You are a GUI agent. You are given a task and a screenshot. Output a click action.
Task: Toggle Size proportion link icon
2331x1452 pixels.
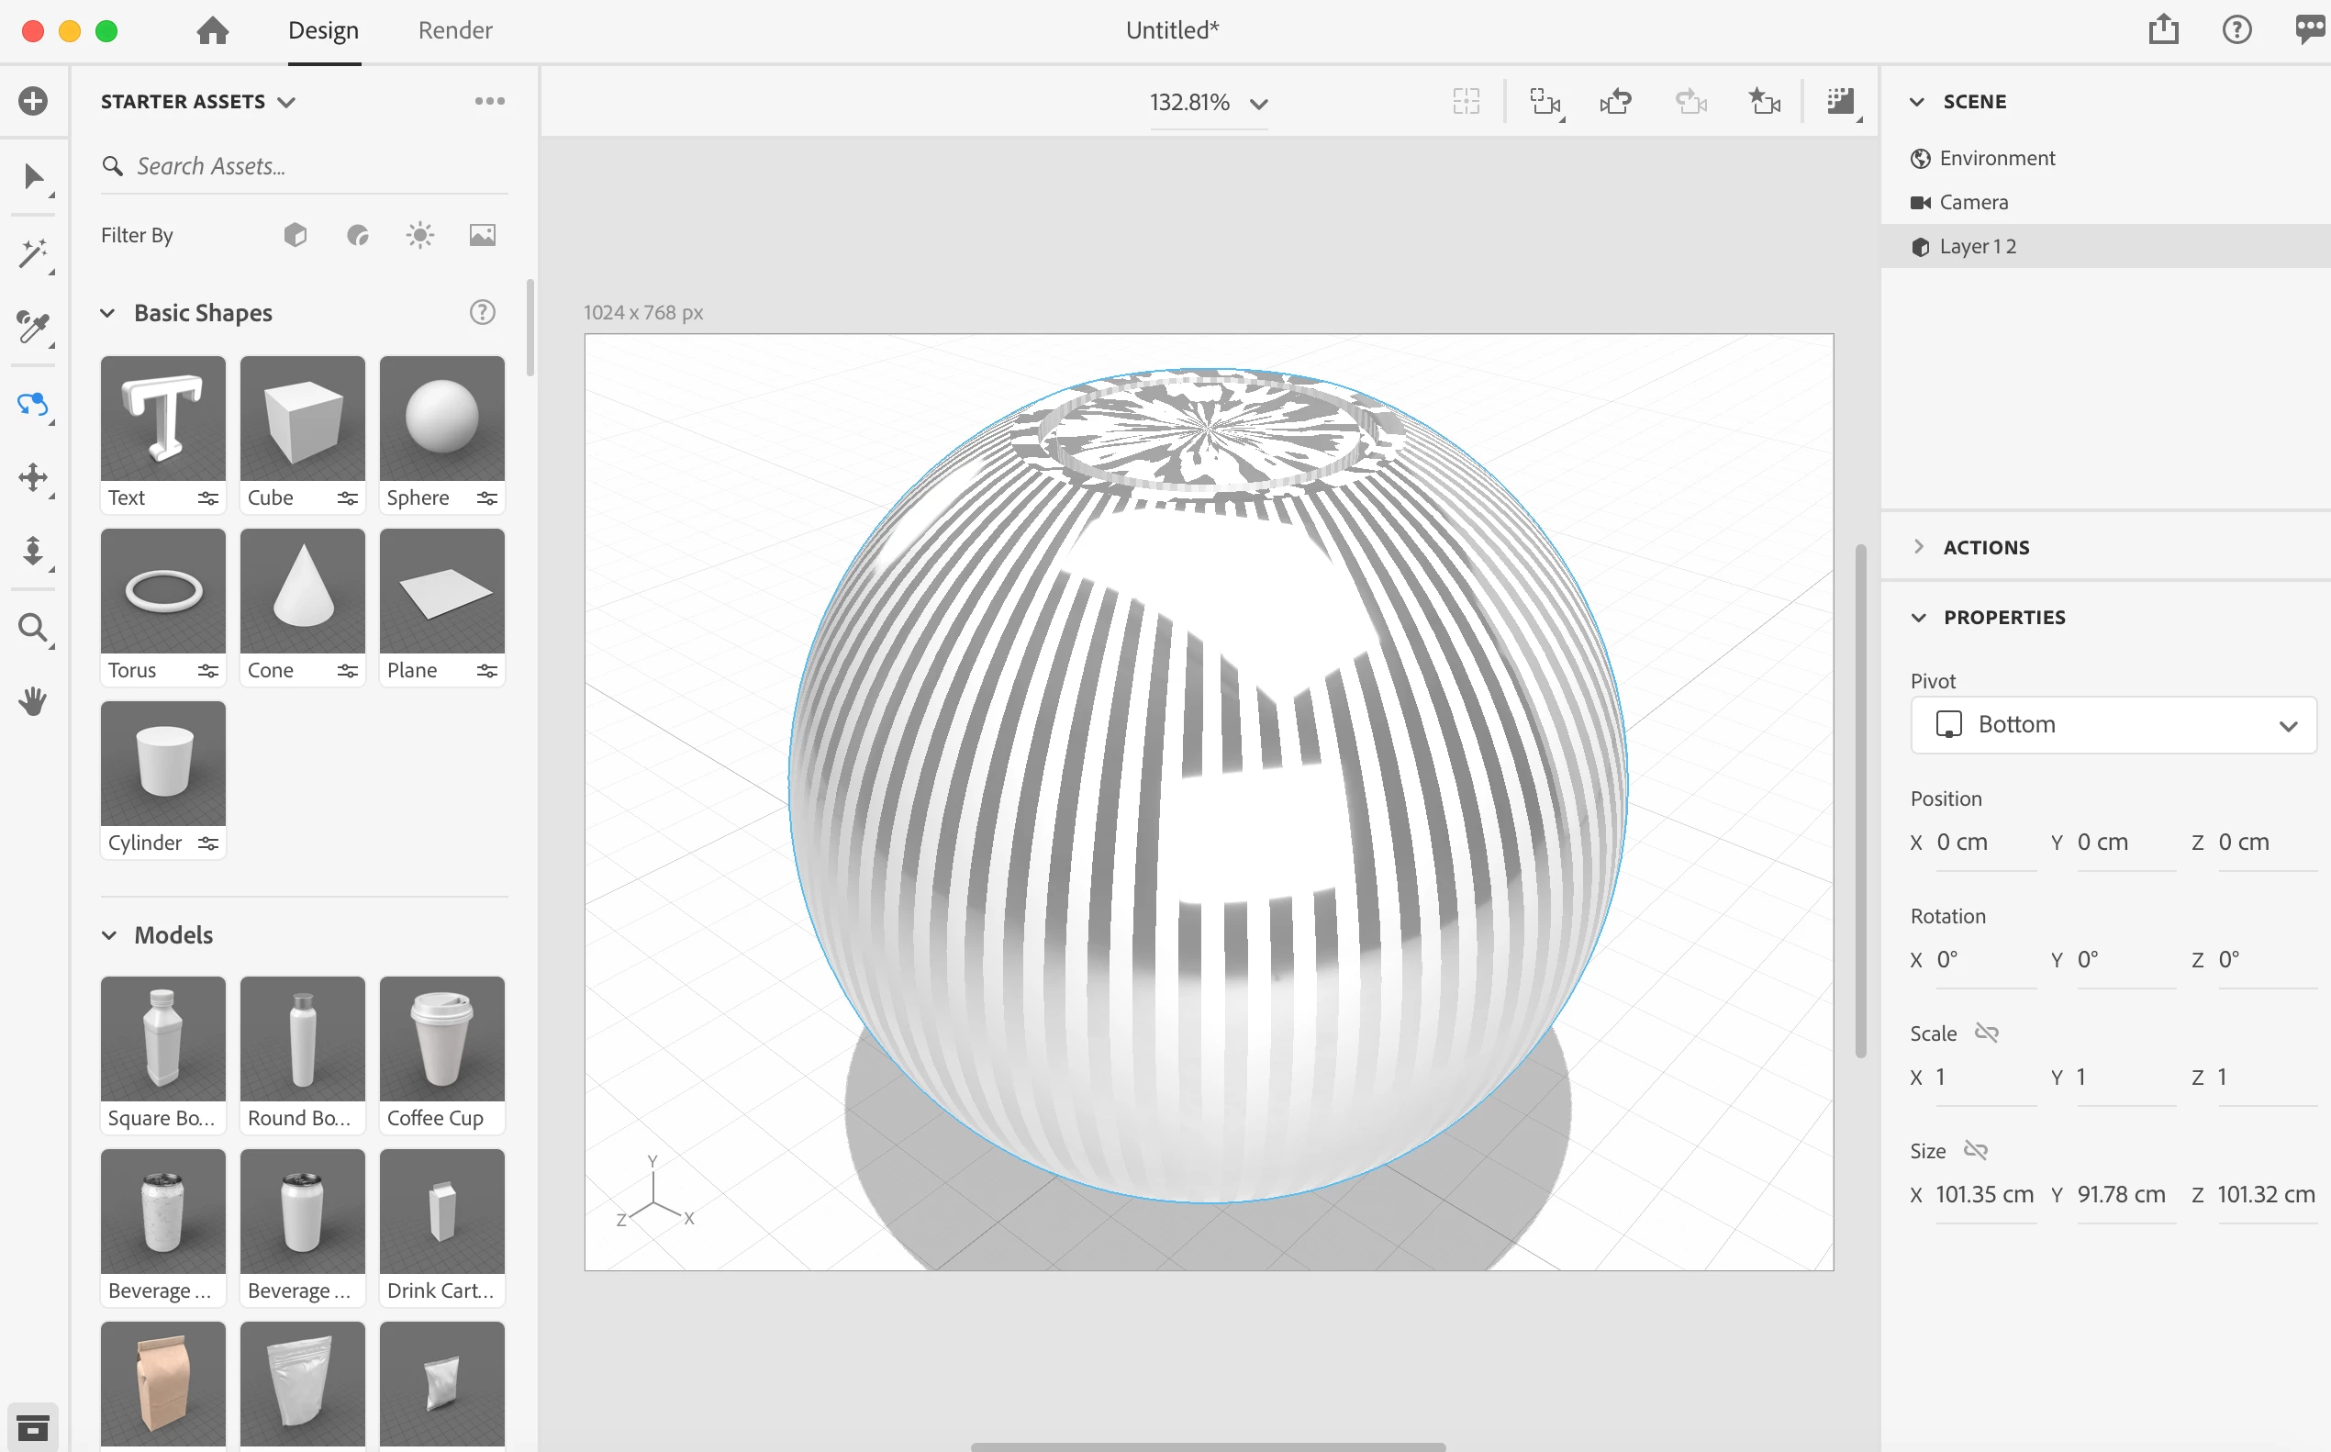point(1976,1149)
